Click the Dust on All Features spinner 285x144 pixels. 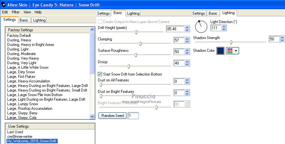(x=187, y=81)
